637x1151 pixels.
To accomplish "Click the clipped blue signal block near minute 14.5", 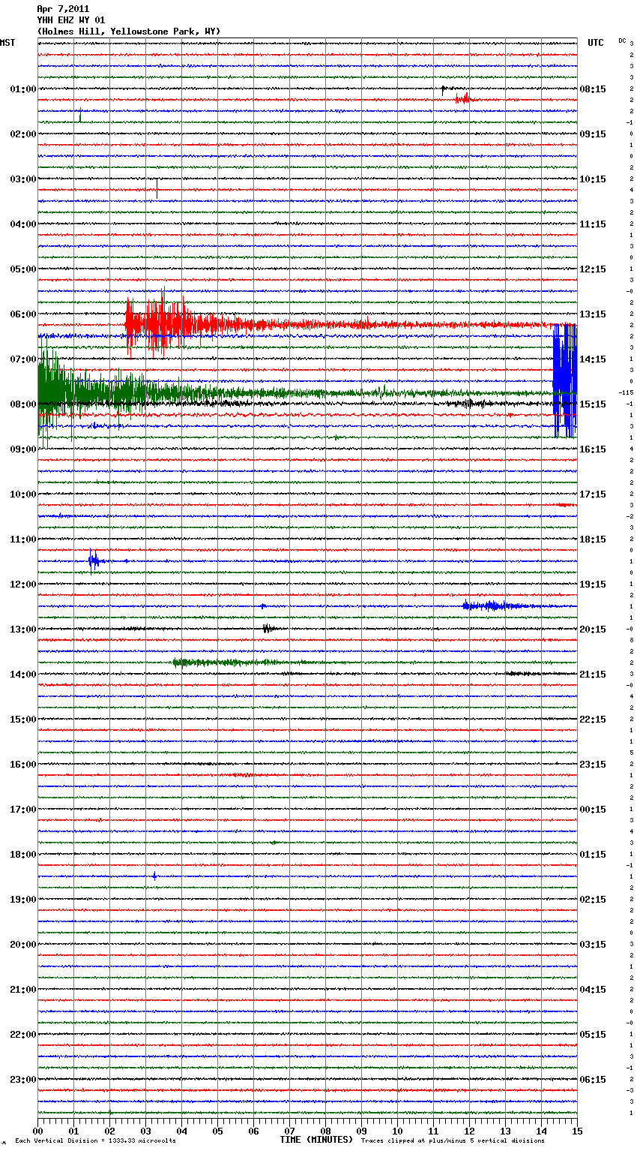I will (565, 380).
